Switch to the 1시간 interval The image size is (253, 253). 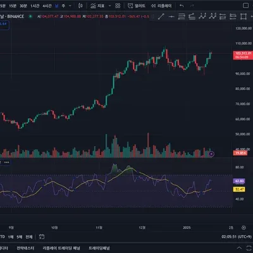tap(35, 6)
